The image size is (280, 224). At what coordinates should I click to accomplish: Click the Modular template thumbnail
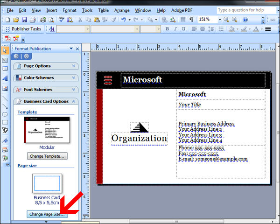point(47,130)
